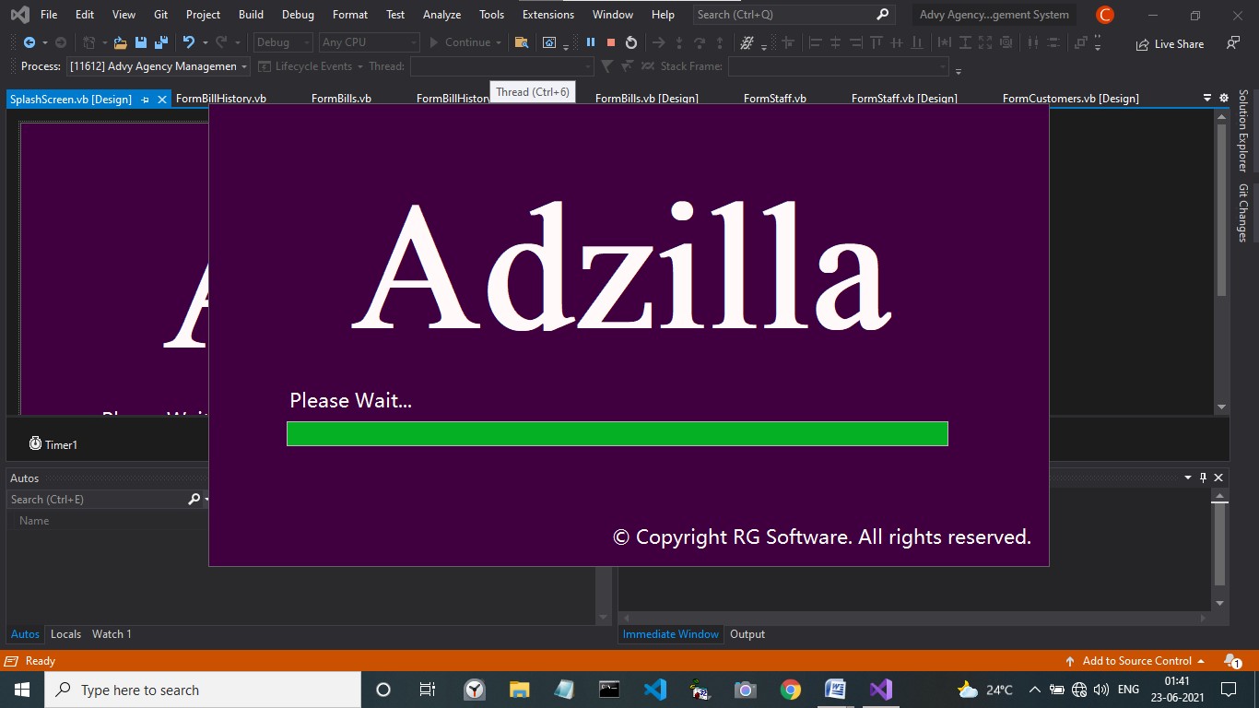
Task: Click the Save All icon
Action: [161, 42]
